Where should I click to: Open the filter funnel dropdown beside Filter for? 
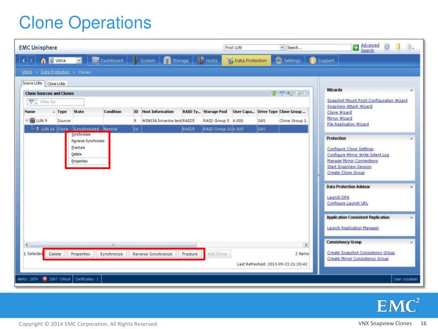tap(33, 102)
